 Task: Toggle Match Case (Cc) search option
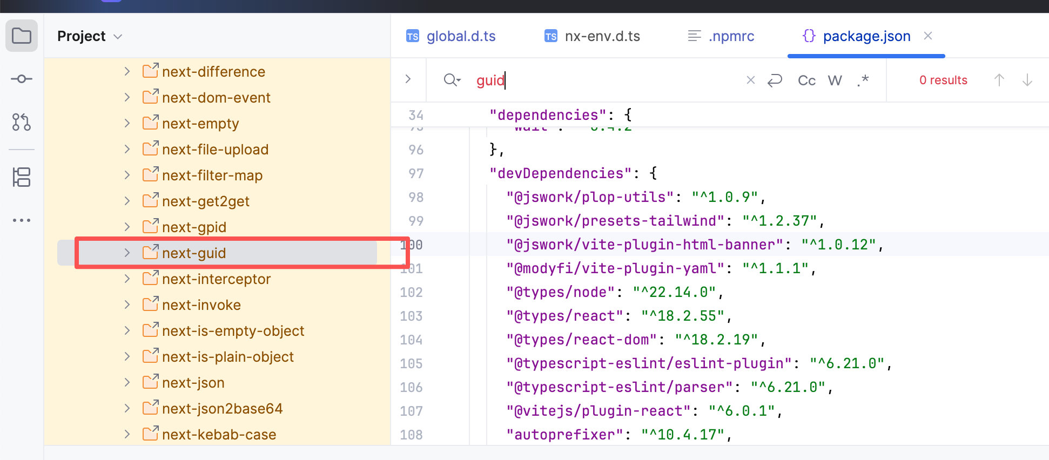click(806, 80)
